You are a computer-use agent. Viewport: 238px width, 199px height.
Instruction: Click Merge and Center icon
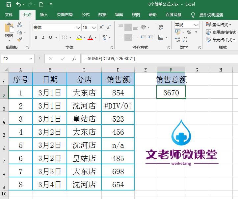161,37
